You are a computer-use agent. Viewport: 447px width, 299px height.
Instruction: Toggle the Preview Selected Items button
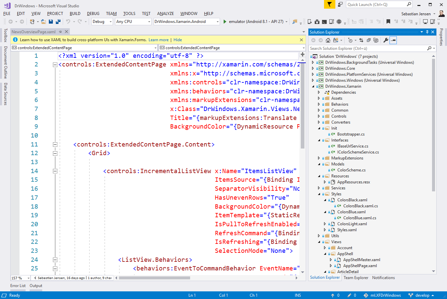(x=393, y=40)
